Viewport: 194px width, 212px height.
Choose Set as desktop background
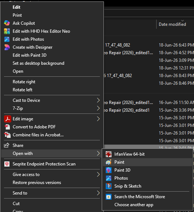[39, 63]
